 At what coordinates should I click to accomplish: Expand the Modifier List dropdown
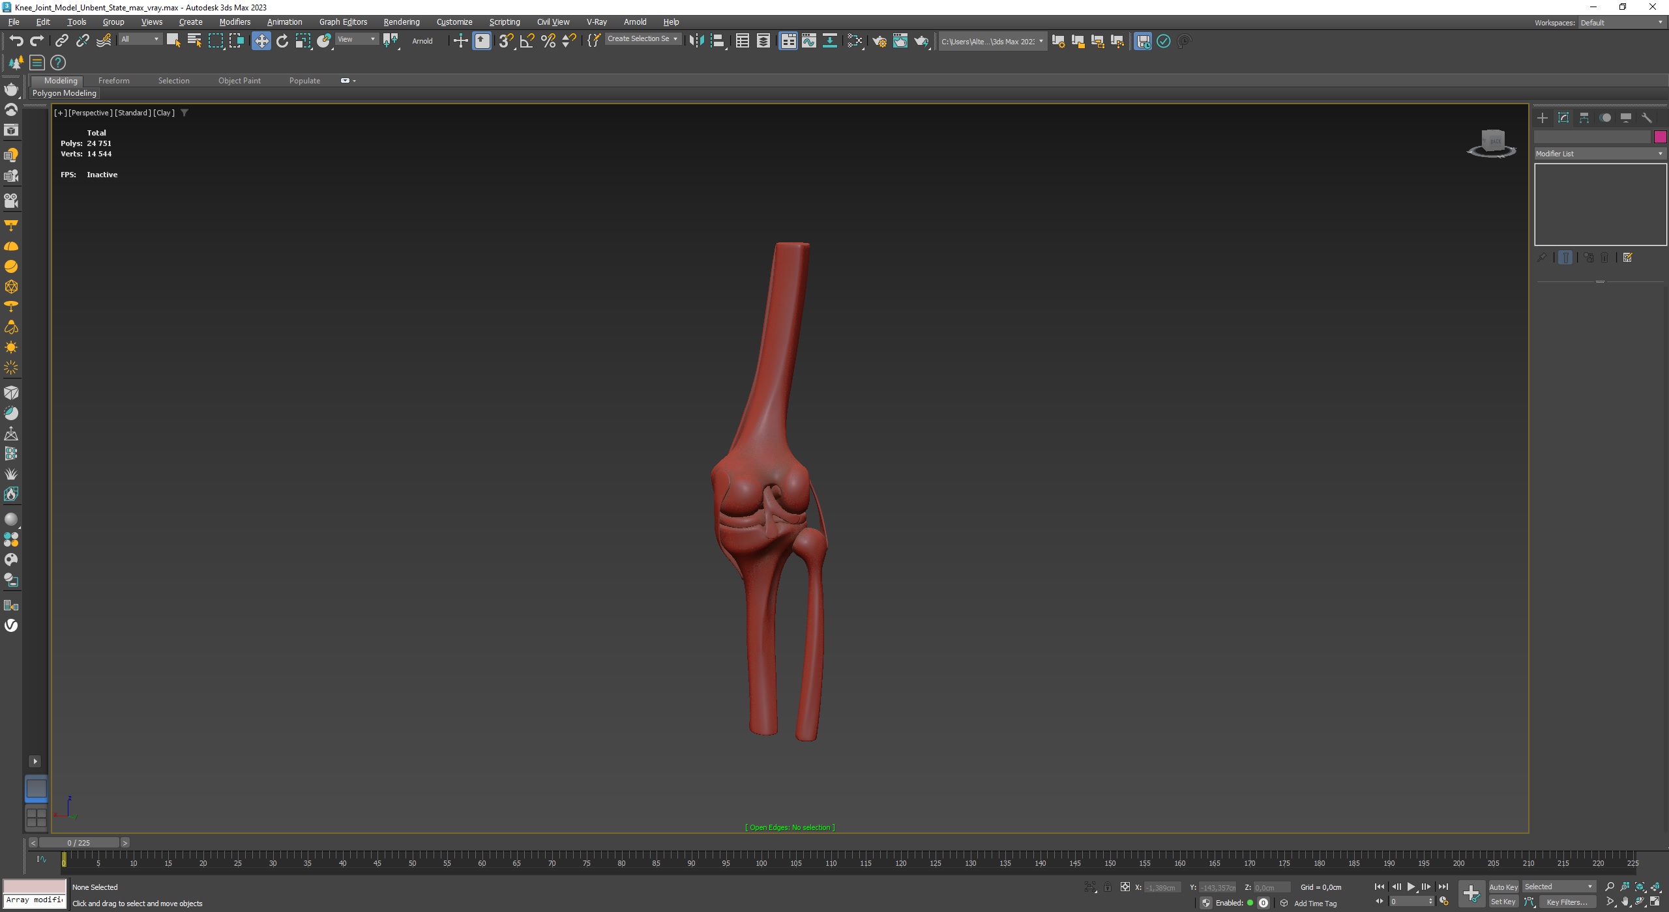(x=1599, y=154)
